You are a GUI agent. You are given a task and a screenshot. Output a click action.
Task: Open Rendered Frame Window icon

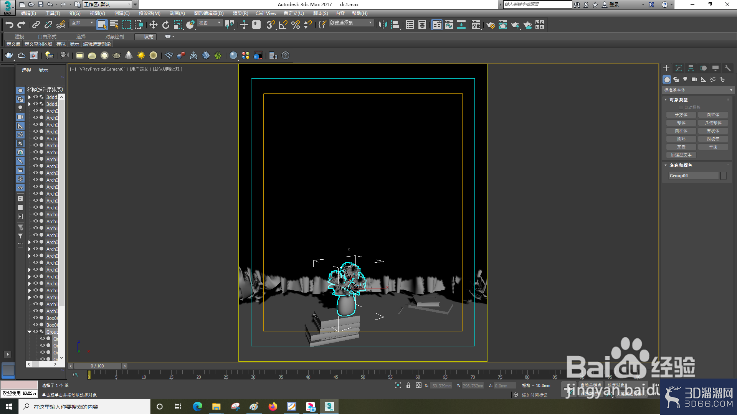pos(503,25)
